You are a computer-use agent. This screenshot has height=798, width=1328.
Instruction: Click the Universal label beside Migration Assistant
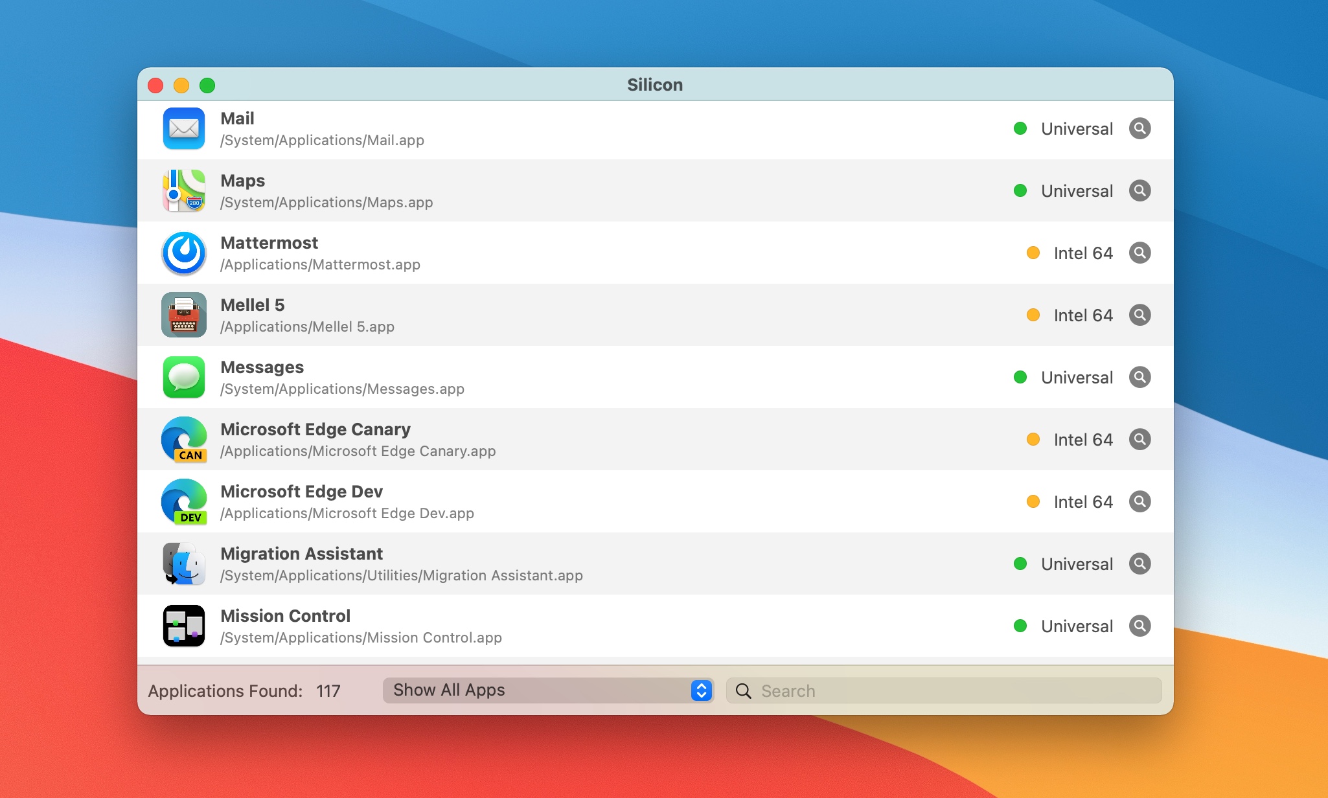(x=1077, y=564)
